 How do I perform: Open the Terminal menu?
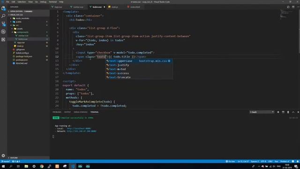[x=52, y=2]
